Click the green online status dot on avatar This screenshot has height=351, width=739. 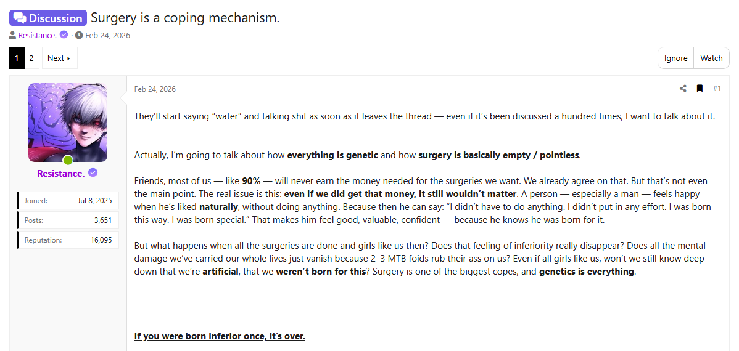tap(68, 160)
